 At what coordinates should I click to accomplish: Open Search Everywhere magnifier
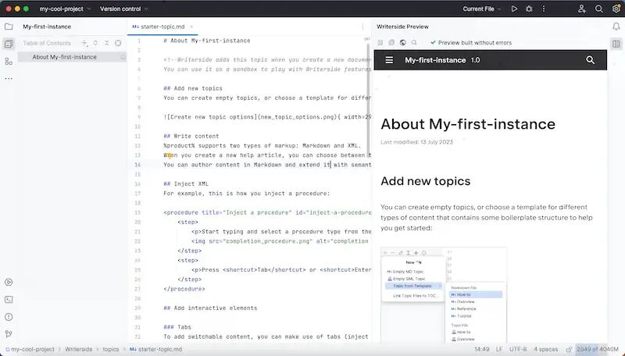click(598, 9)
